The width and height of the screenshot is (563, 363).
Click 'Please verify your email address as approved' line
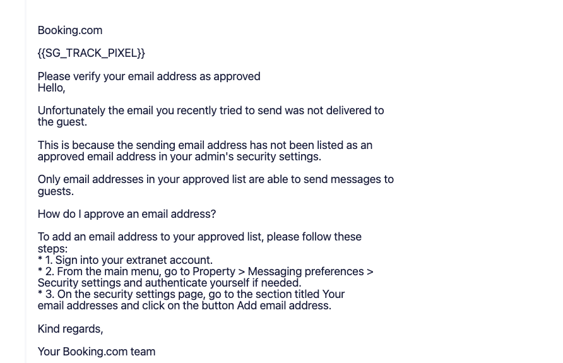pyautogui.click(x=149, y=76)
